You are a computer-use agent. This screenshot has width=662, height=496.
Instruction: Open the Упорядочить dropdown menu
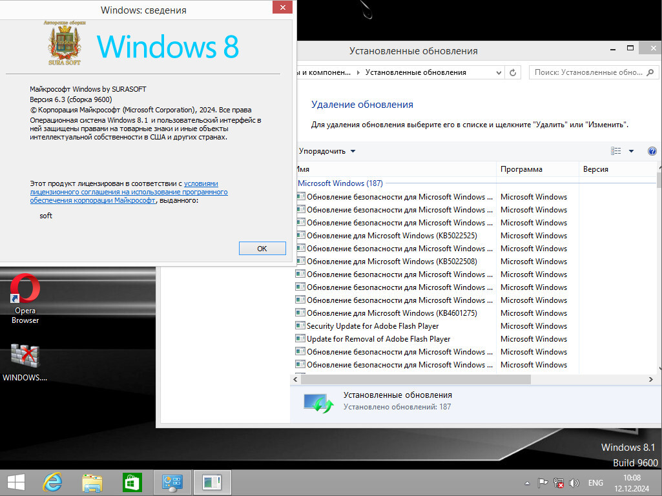(327, 151)
